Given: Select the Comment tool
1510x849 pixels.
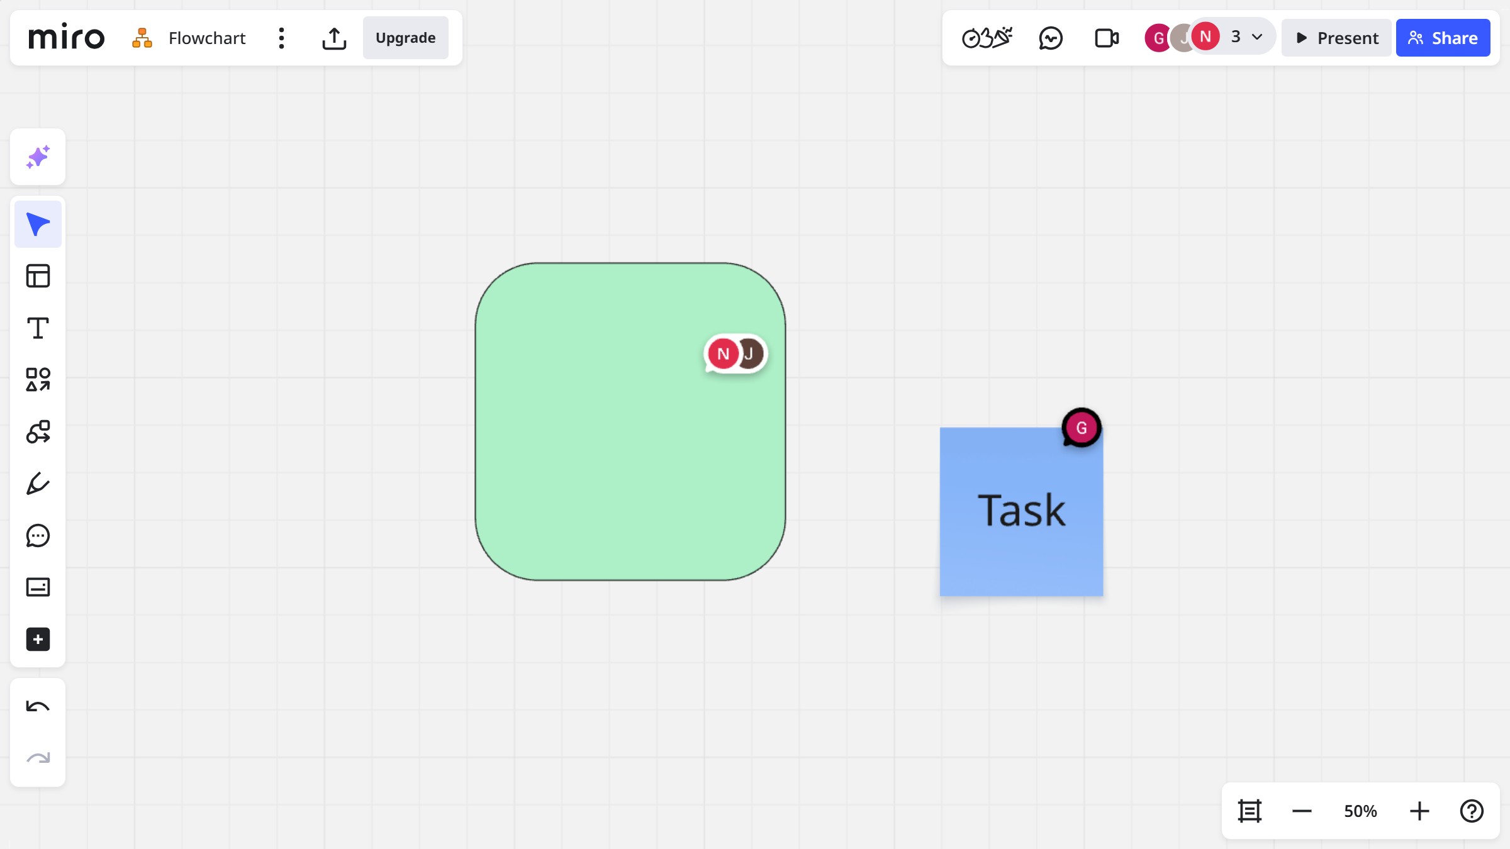Looking at the screenshot, I should click(x=38, y=536).
